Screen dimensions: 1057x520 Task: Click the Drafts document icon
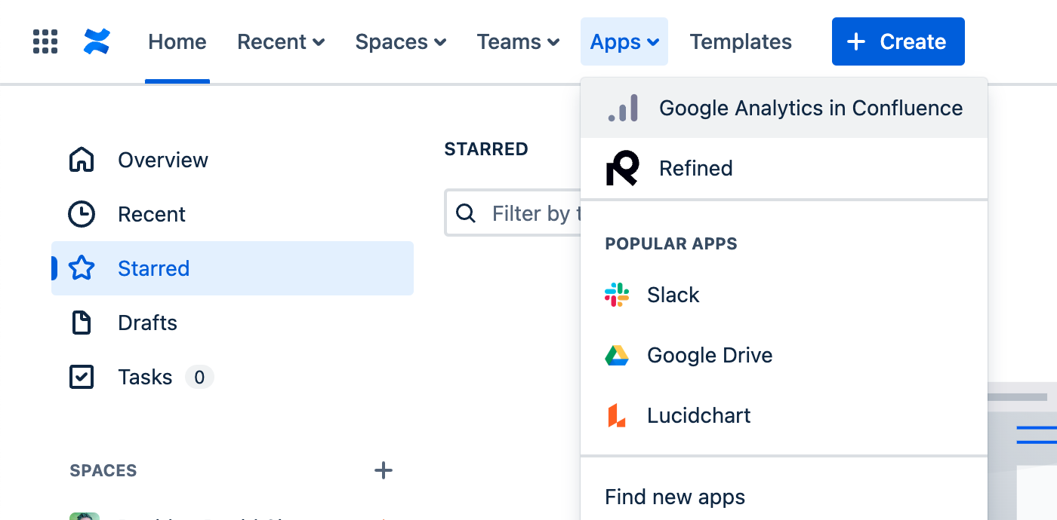pyautogui.click(x=82, y=323)
